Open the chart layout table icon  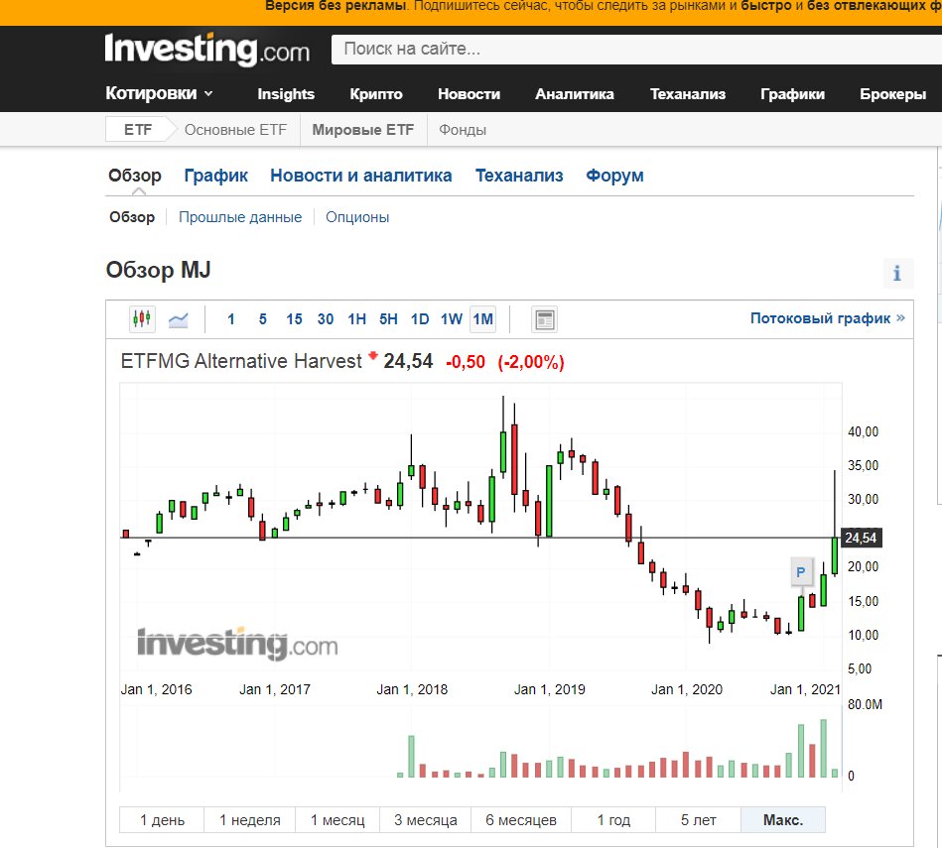click(x=544, y=319)
